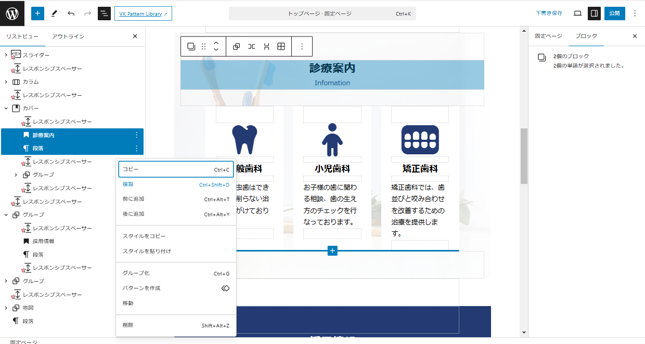
Task: Open options dots for 診療案内 in list view
Action: click(137, 135)
